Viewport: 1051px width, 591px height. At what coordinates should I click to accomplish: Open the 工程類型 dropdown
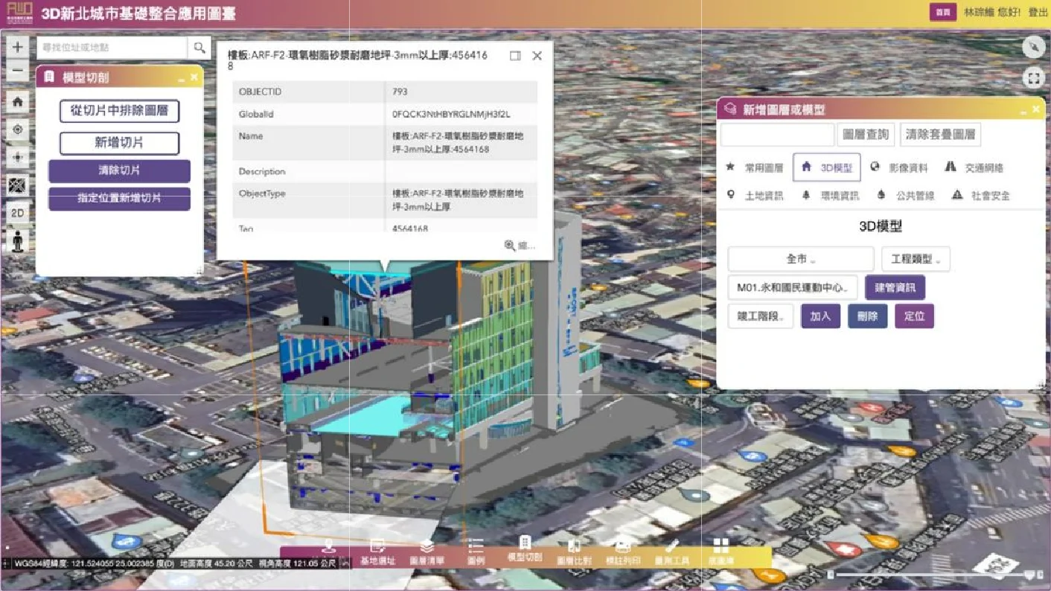pos(915,259)
